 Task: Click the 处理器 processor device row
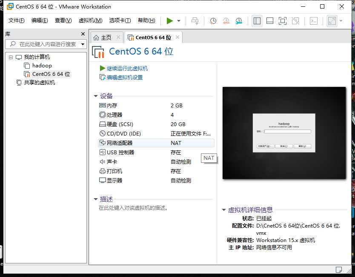coord(156,115)
